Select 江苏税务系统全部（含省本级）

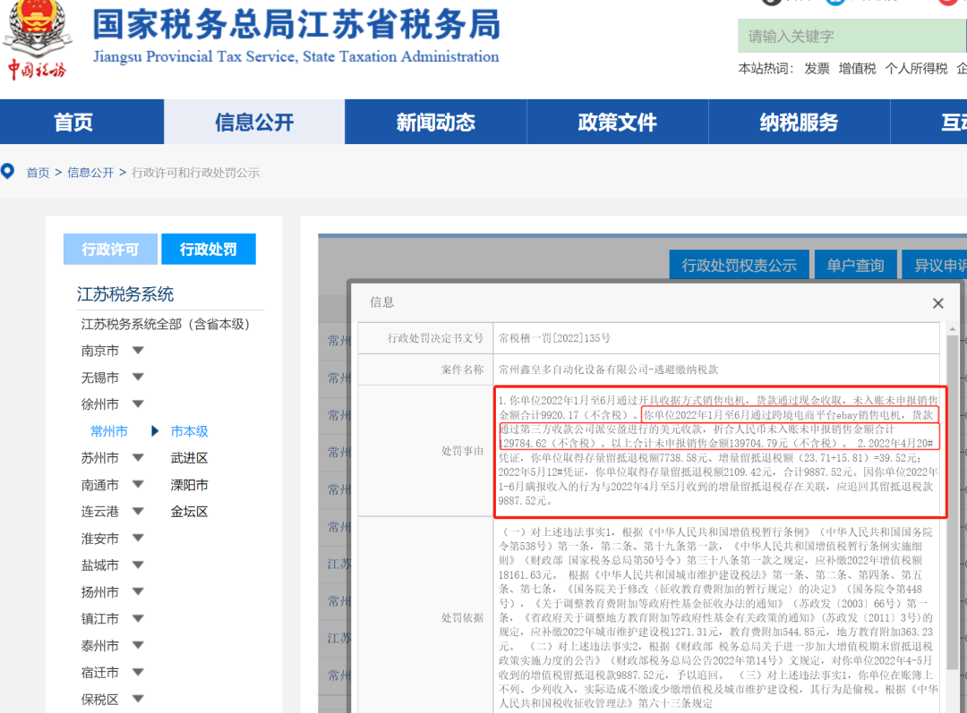coord(165,324)
